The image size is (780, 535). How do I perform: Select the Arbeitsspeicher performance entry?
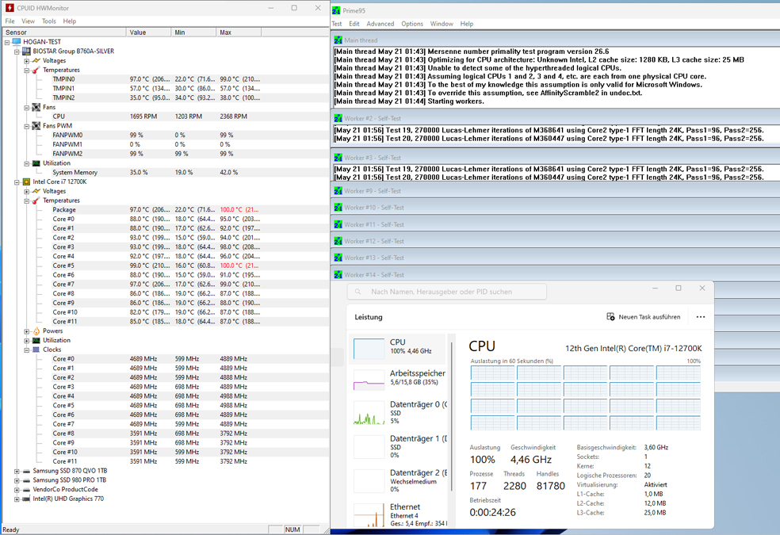point(399,380)
